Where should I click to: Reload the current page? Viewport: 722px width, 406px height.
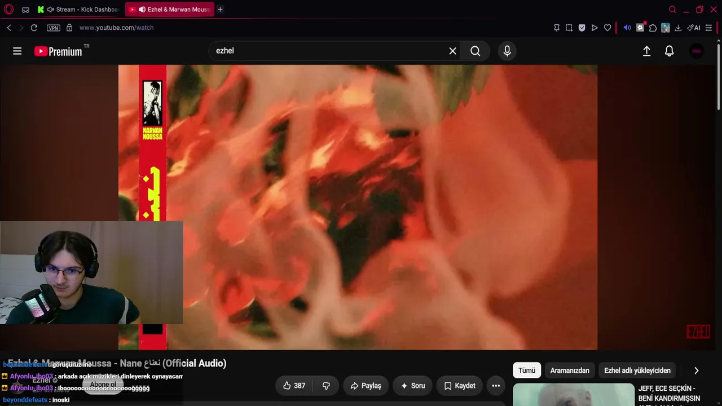(34, 28)
